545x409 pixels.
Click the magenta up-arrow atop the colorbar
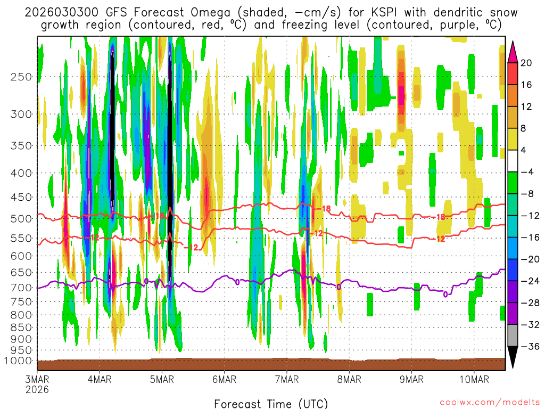tap(513, 52)
